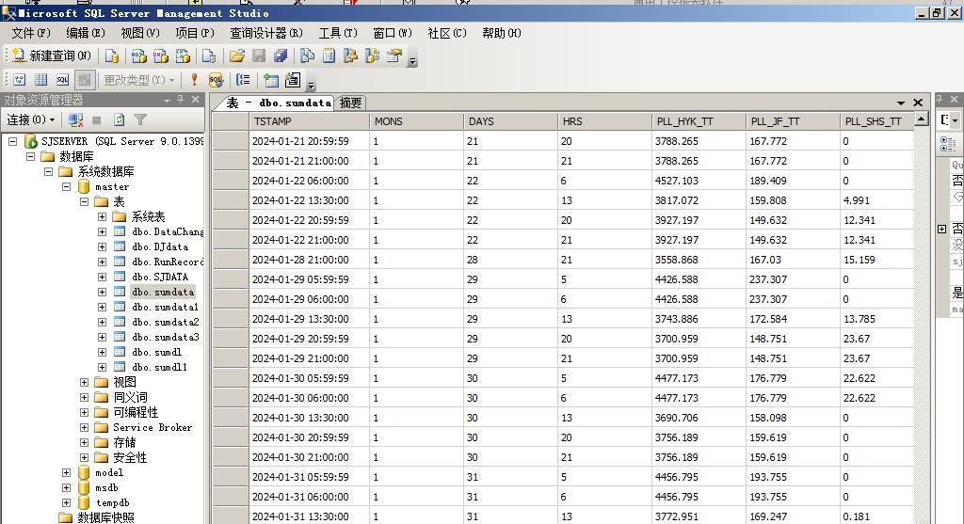Toggle the criteria grid pane icon
964x524 pixels.
(40, 80)
